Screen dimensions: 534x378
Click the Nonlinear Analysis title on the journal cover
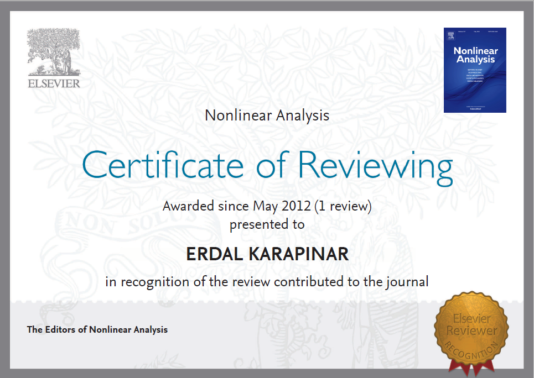pyautogui.click(x=475, y=55)
